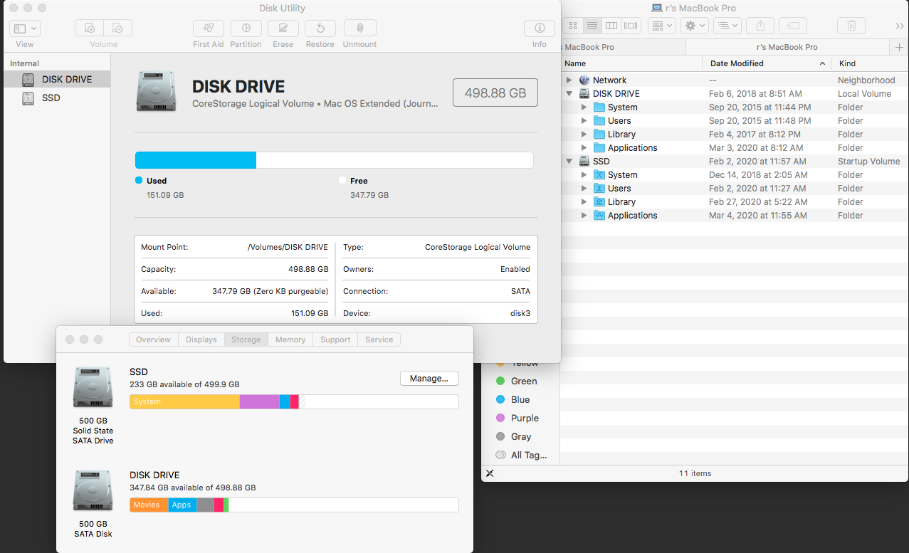Click the 498.88 GB capacity box

tap(495, 93)
